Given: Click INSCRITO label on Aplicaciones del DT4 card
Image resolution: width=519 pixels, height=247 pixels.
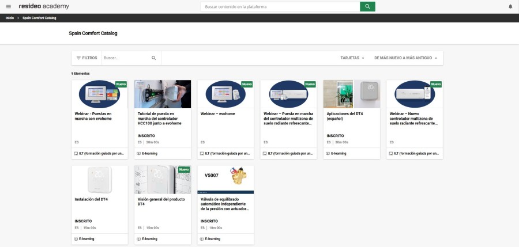Looking at the screenshot, I should pos(335,136).
